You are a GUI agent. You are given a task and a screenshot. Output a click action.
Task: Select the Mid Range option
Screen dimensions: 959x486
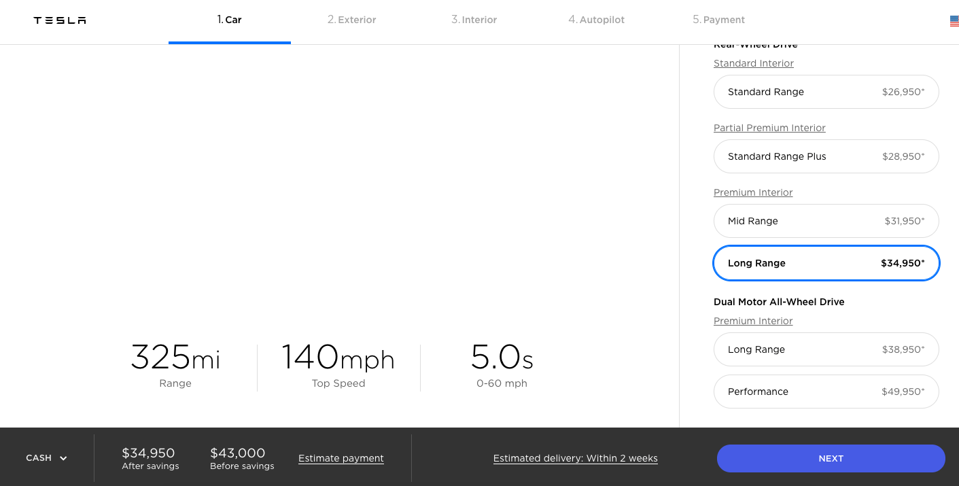826,221
